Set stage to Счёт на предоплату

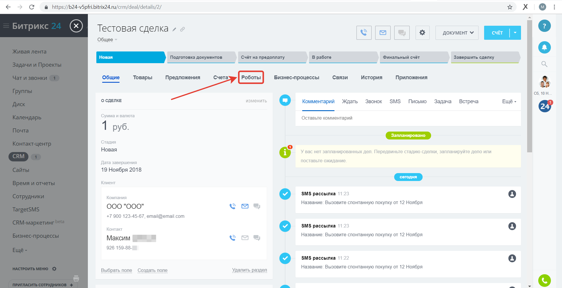[272, 57]
